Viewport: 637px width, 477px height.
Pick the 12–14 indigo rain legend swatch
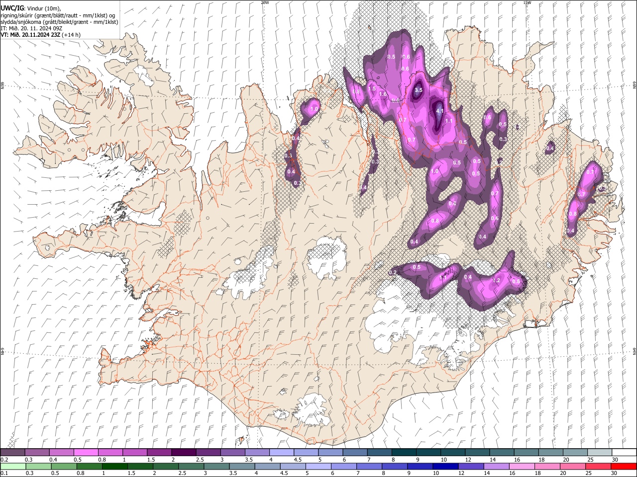[x=471, y=467]
